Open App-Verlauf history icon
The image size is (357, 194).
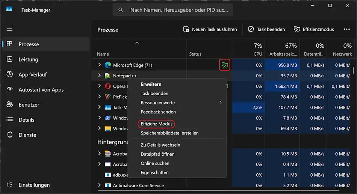pos(9,74)
